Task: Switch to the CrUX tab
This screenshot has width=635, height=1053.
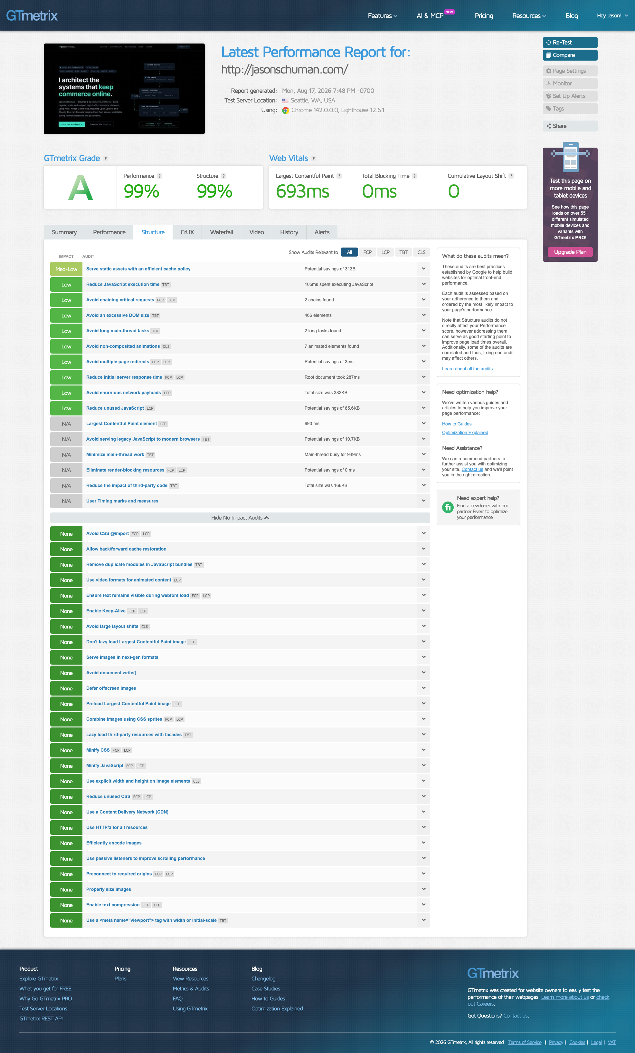Action: pos(187,232)
